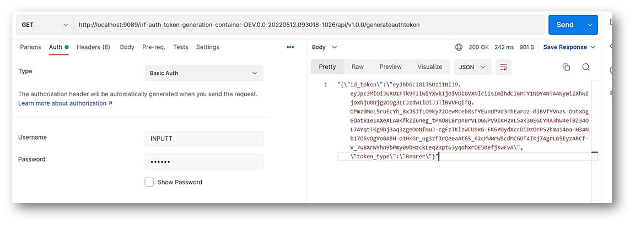
Task: Expand the Basic Auth type dropdown
Action: click(203, 73)
